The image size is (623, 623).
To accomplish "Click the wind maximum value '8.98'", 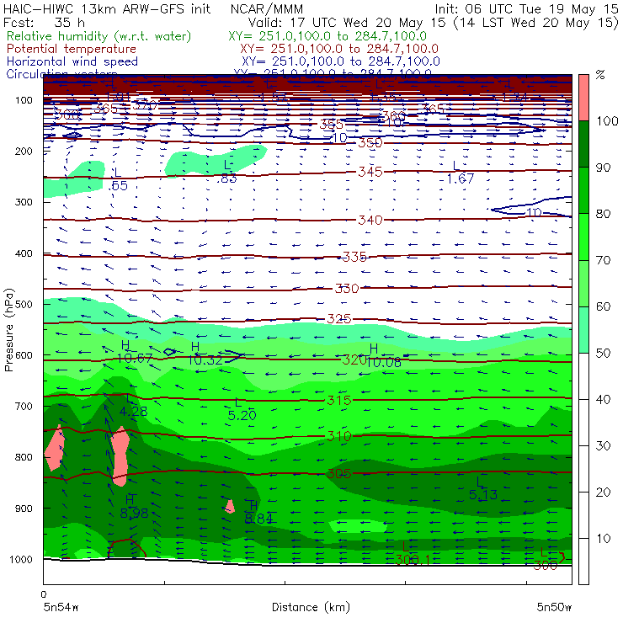I will pos(135,514).
